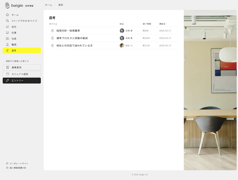This screenshot has height=180, width=238.
Task: Click the 約16分 reading time
Action: pyautogui.click(x=146, y=38)
